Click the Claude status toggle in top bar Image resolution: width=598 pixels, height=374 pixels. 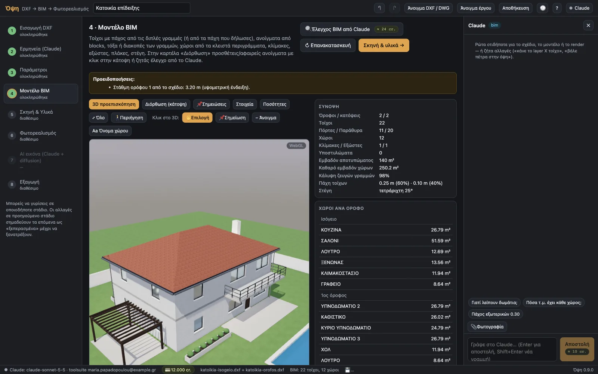click(579, 8)
